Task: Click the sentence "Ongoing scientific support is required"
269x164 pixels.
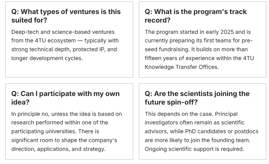Action: pyautogui.click(x=194, y=149)
